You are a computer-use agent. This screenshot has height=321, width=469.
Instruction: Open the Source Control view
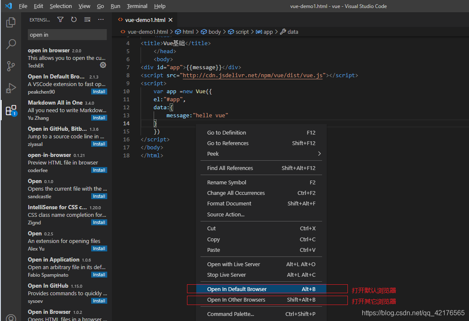point(11,66)
